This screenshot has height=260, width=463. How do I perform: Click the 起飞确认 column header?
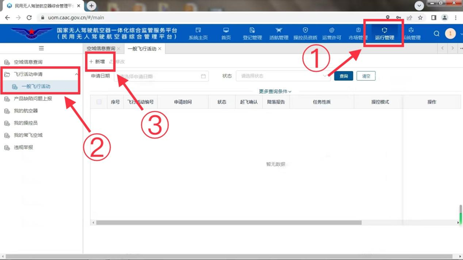point(249,102)
